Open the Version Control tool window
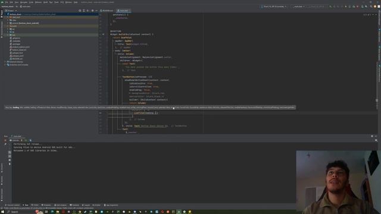The width and height of the screenshot is (381, 214). [12, 205]
